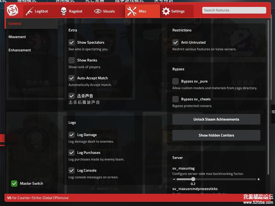Image resolution: width=275 pixels, height=206 pixels.
Task: Click the "Extra" section heading
Action: 72,30
